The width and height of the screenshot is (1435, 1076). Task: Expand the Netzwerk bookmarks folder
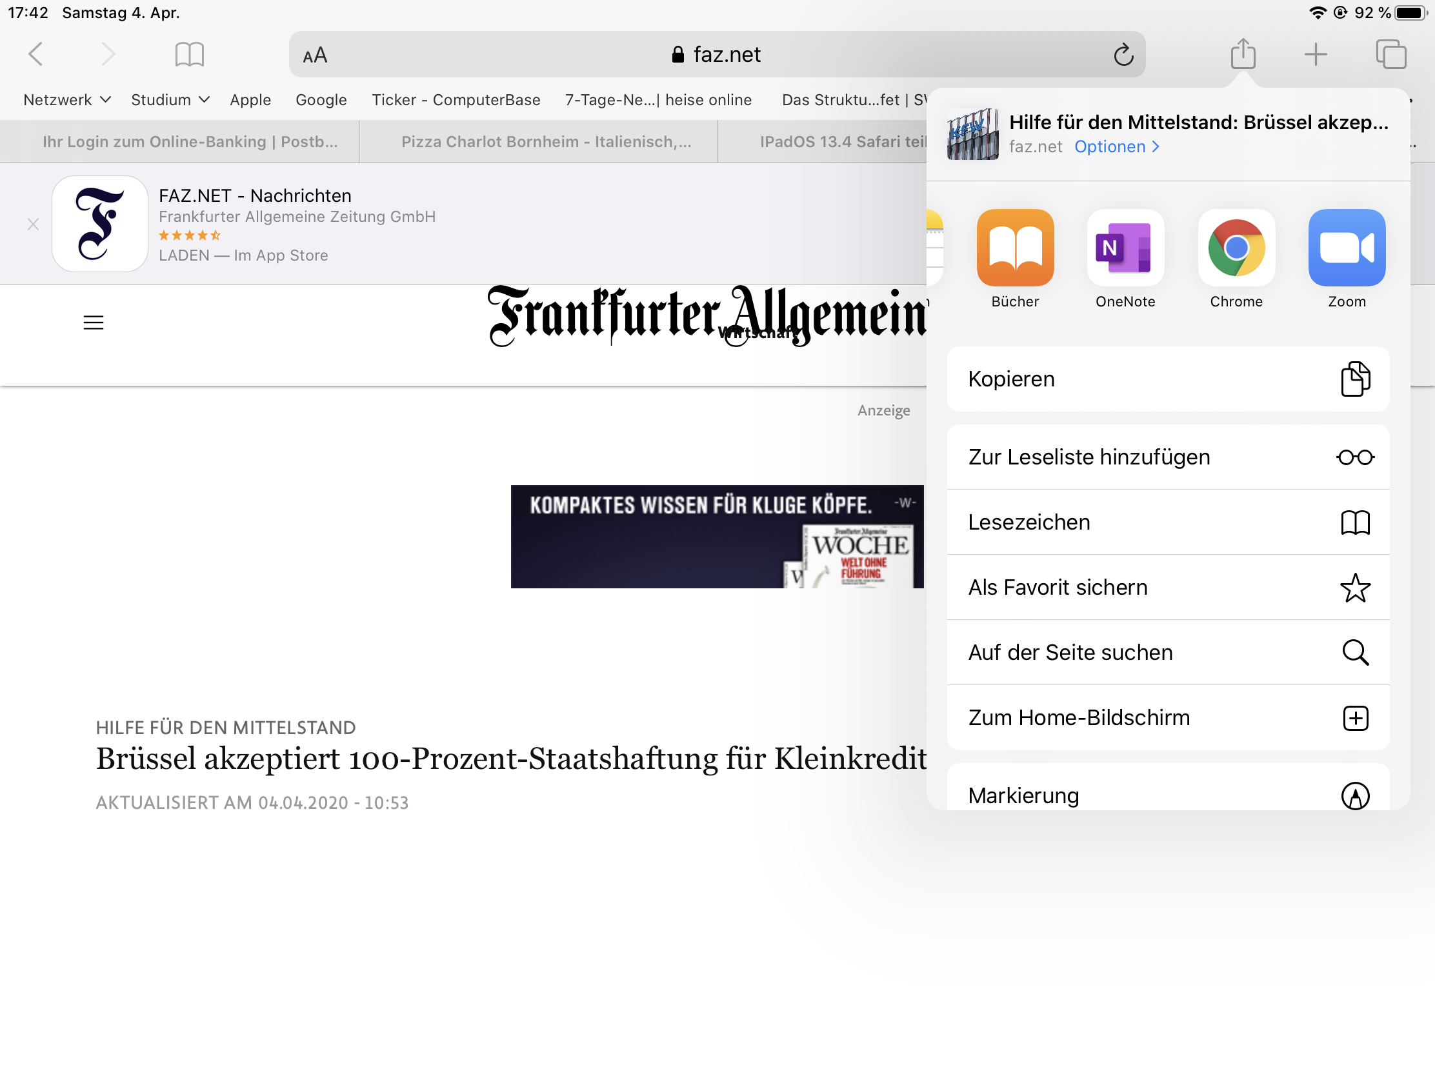click(67, 100)
